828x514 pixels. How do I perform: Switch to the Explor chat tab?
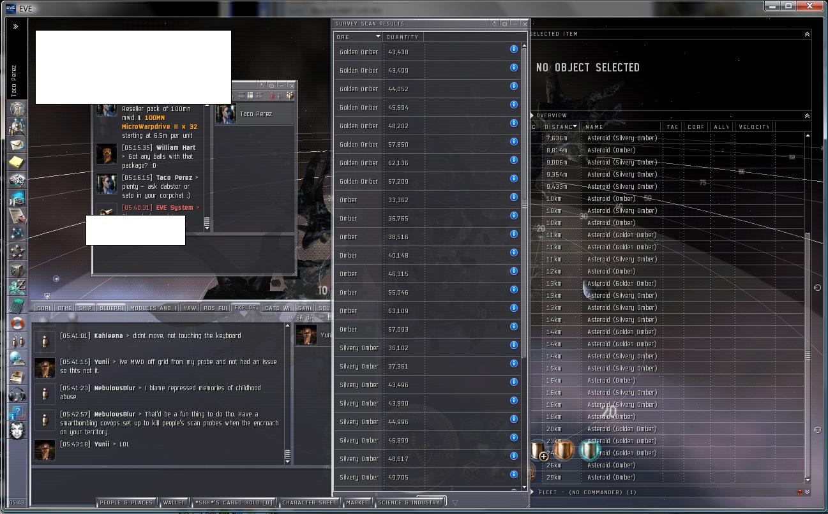point(246,307)
